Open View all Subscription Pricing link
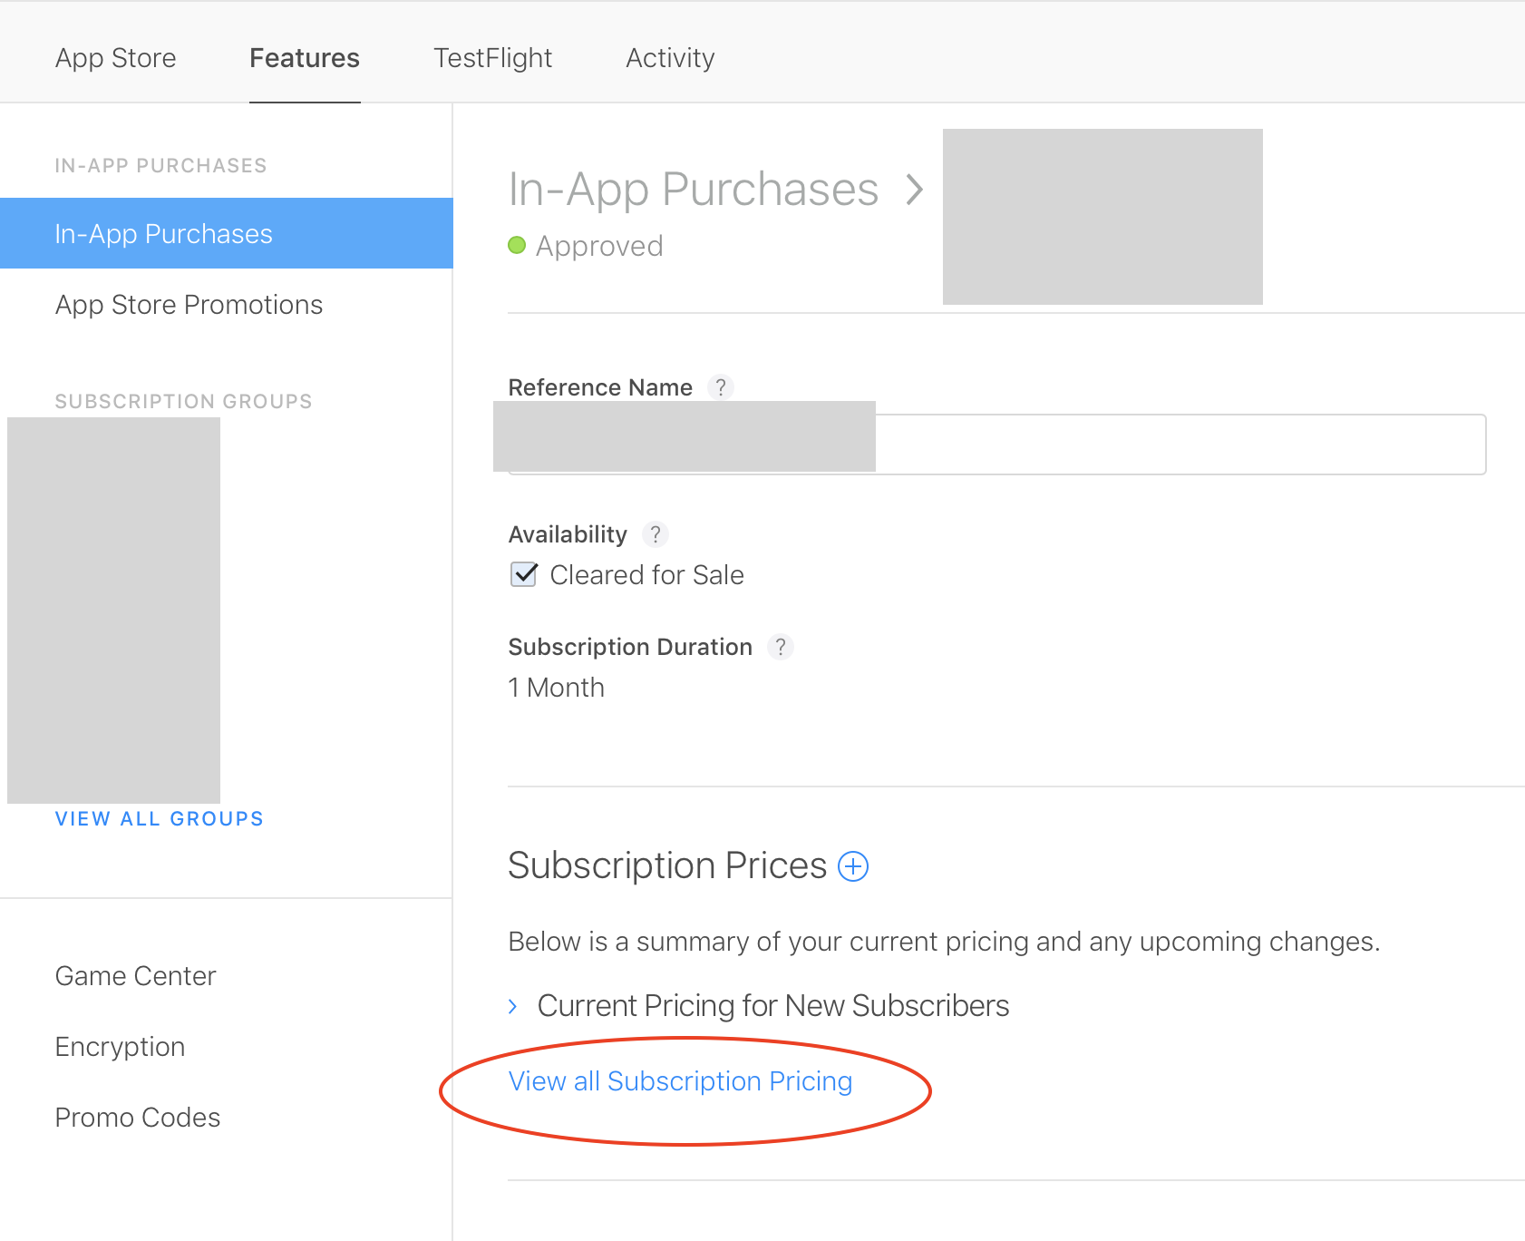 pos(680,1081)
